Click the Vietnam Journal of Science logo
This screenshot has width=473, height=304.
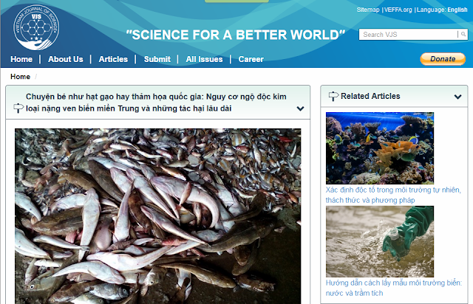click(x=36, y=28)
